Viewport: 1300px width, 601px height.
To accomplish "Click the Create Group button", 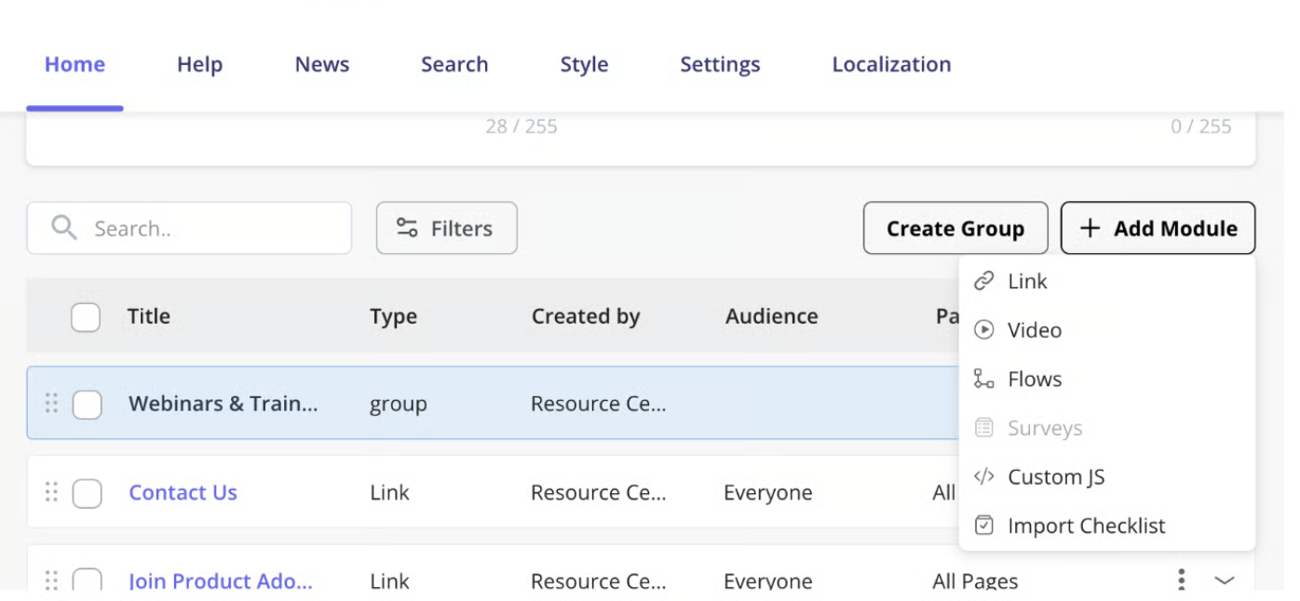I will (955, 228).
